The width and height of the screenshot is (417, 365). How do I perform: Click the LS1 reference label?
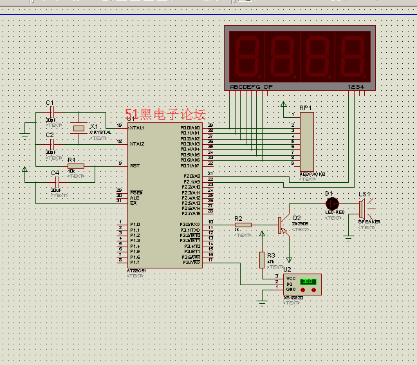pyautogui.click(x=364, y=194)
